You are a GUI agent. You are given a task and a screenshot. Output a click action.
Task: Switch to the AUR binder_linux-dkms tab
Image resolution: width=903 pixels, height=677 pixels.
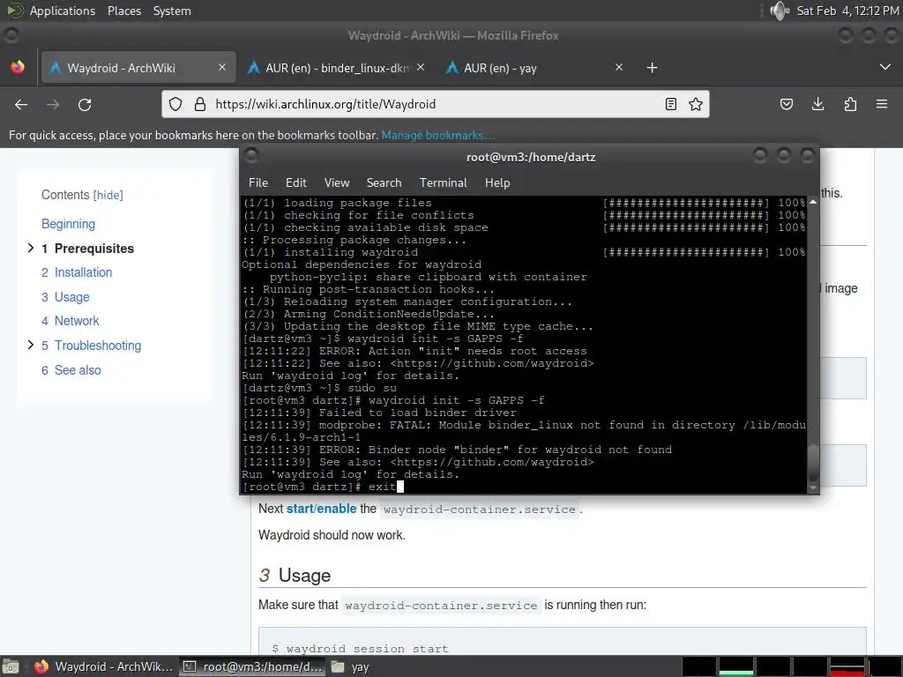(337, 68)
